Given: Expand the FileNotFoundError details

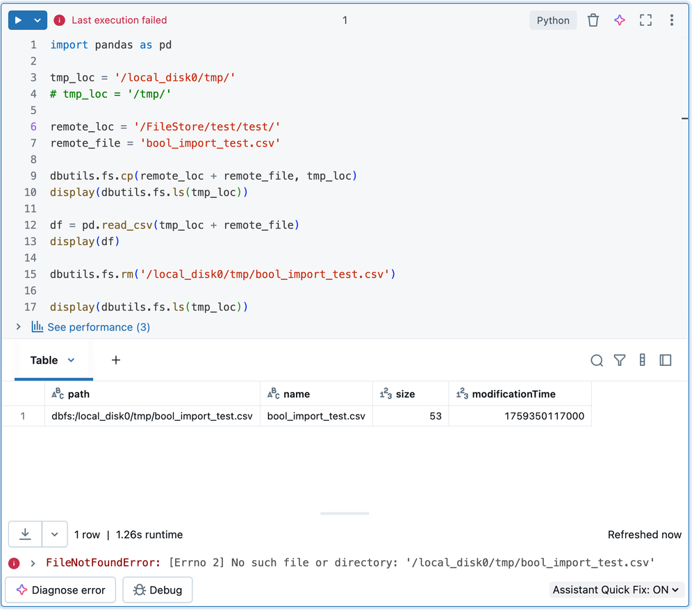Looking at the screenshot, I should pos(33,562).
